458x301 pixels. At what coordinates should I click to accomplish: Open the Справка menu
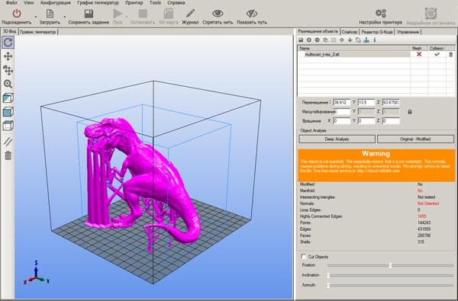pyautogui.click(x=176, y=2)
